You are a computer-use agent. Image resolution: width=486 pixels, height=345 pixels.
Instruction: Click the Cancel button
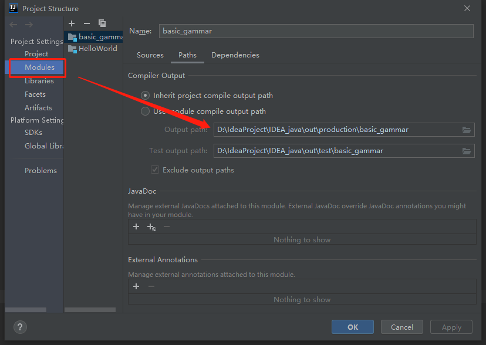(x=402, y=327)
